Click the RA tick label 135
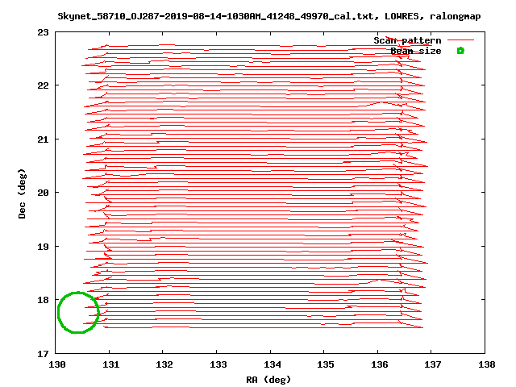Image resolution: width=516 pixels, height=387 pixels. click(326, 364)
